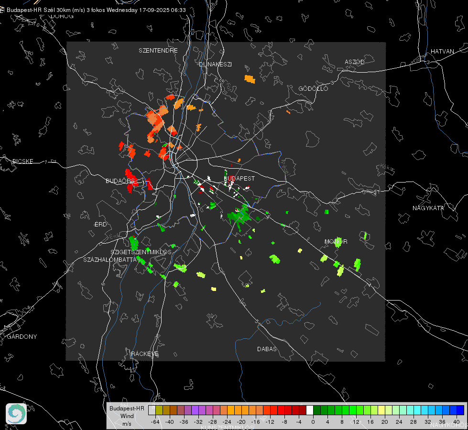Click the NAGYKÁTA label

click(428, 208)
